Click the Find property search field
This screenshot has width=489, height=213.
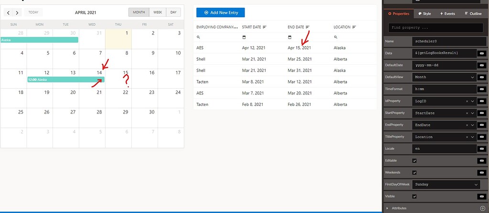[x=436, y=28]
